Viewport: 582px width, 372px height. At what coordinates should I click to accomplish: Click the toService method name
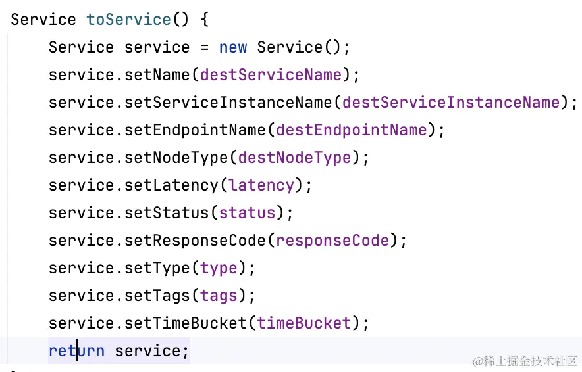point(128,19)
